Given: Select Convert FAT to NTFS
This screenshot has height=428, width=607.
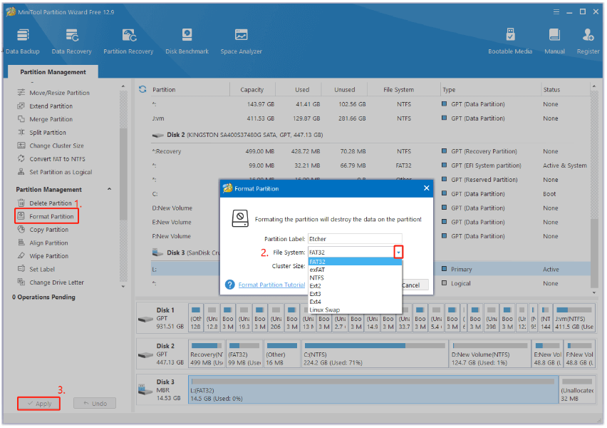Looking at the screenshot, I should pyautogui.click(x=51, y=158).
